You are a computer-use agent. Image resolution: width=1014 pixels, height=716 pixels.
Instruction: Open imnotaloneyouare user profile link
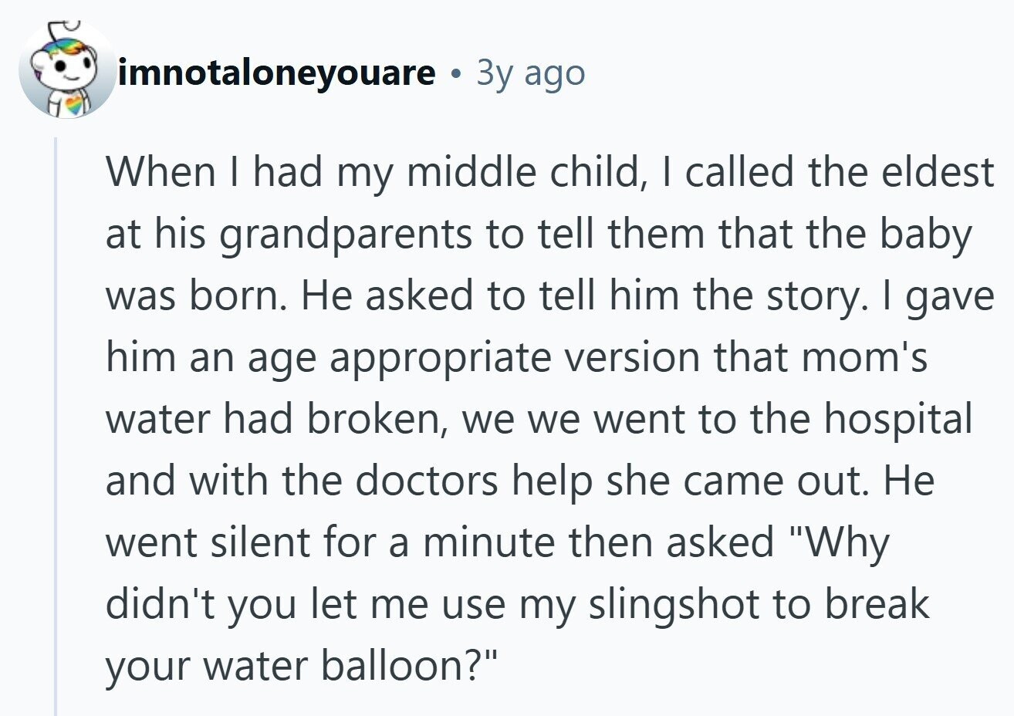(276, 73)
